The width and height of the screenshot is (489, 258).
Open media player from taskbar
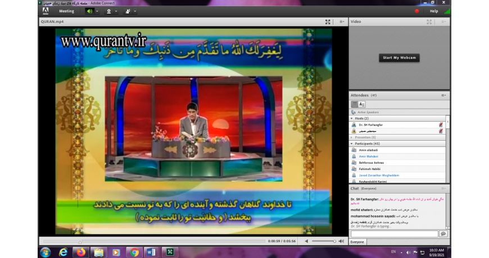(116, 252)
